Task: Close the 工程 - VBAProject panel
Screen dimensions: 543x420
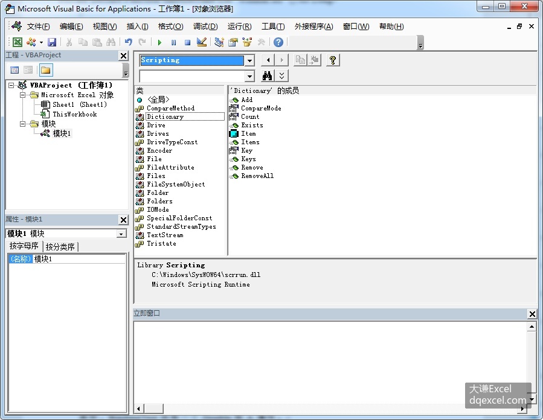Action: pos(124,56)
